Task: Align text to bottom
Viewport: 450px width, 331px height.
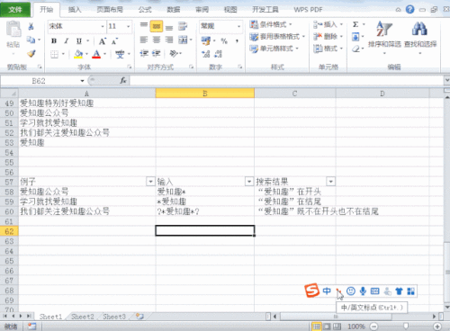Action: (169, 27)
